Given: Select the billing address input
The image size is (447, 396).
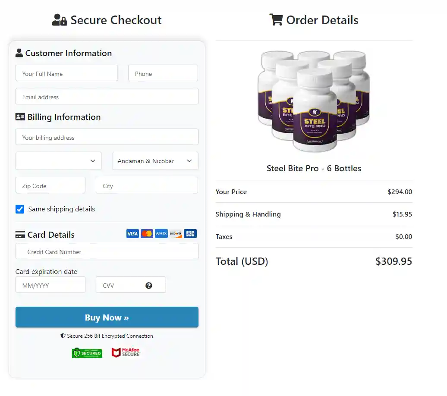Looking at the screenshot, I should coord(107,137).
